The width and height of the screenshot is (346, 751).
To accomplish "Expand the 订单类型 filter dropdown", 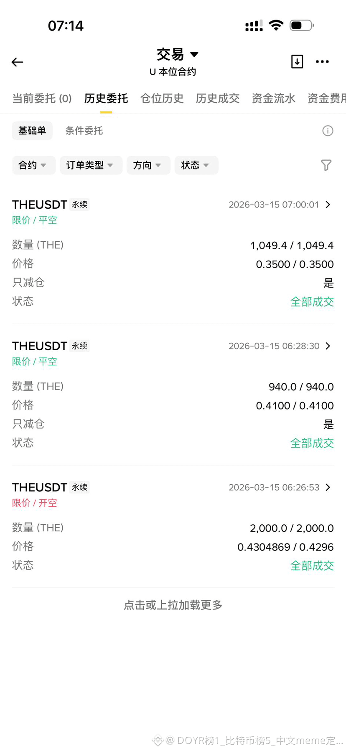I will click(x=91, y=165).
